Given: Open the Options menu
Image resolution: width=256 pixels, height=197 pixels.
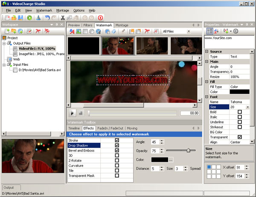Looking at the screenshot, I should tap(79, 10).
